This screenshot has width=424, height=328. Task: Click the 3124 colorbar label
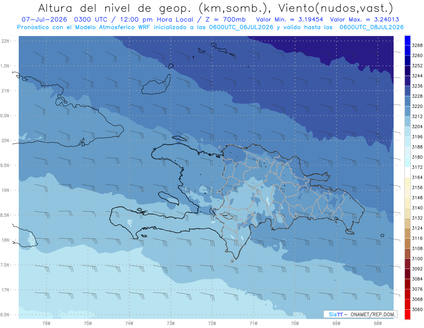tap(417, 228)
